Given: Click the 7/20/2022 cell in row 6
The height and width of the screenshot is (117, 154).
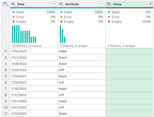Looking at the screenshot, I should [34, 83].
